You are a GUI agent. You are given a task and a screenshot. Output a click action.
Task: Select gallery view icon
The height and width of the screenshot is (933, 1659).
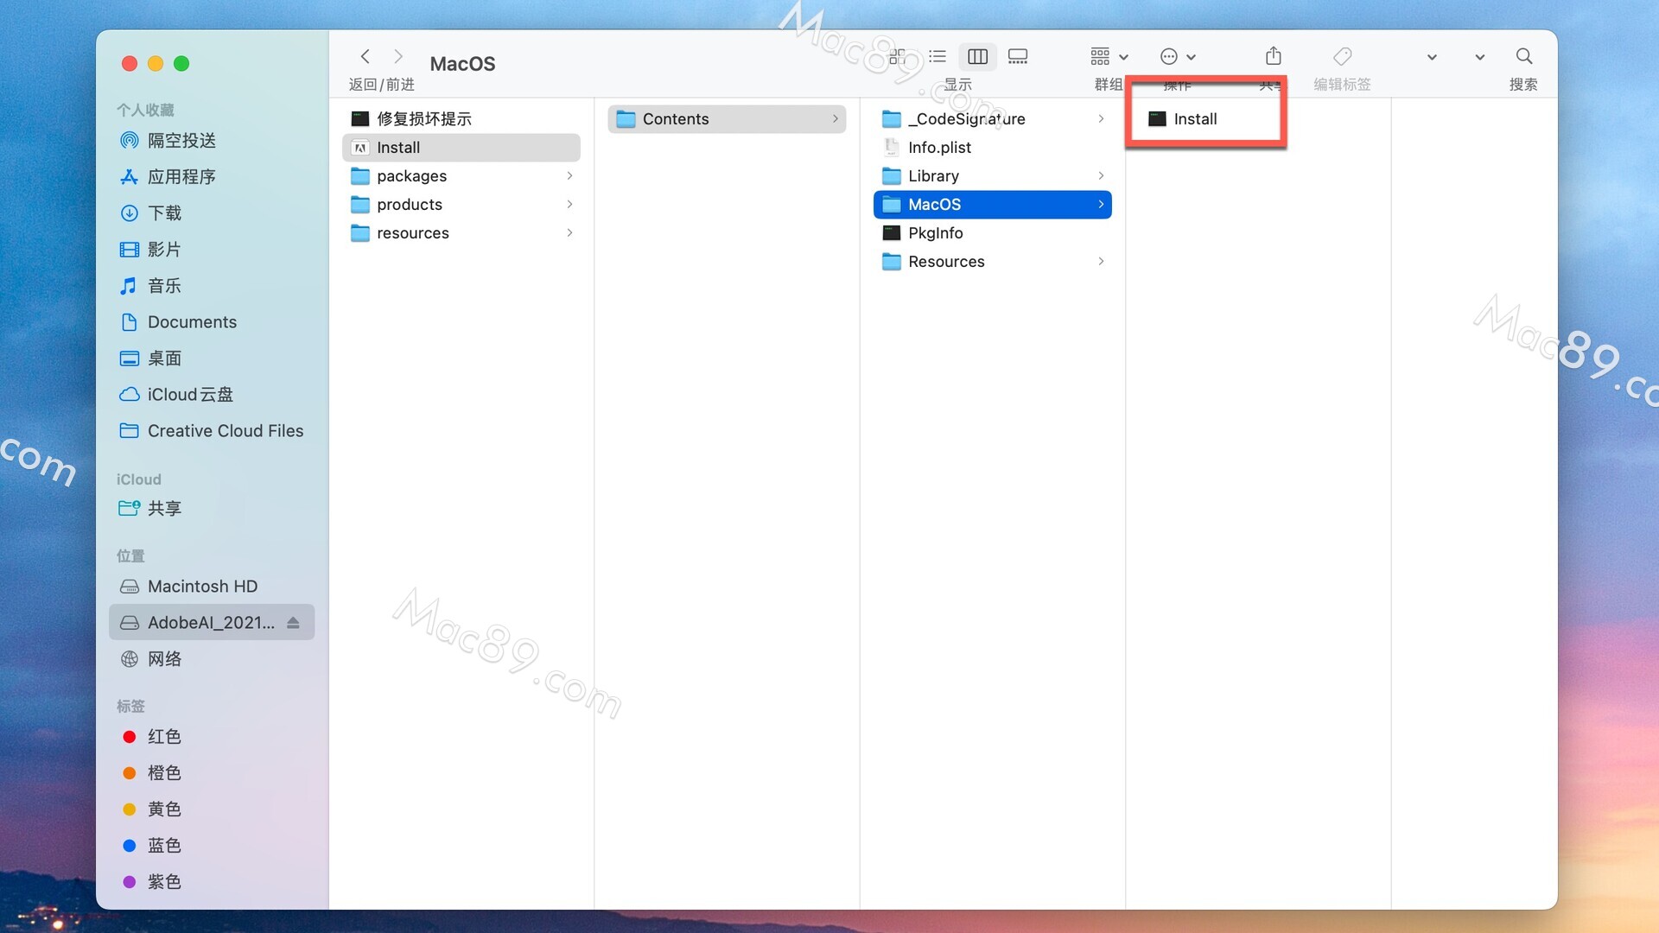point(1018,57)
